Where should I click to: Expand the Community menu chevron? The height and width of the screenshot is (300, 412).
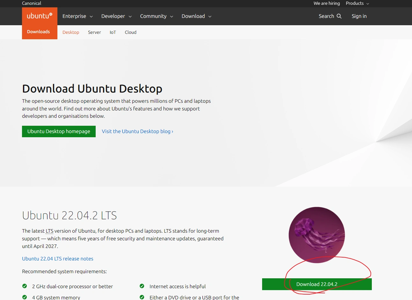[172, 17]
